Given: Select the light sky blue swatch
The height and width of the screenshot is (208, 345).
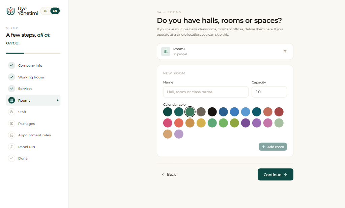Looking at the screenshot, I should (246, 112).
